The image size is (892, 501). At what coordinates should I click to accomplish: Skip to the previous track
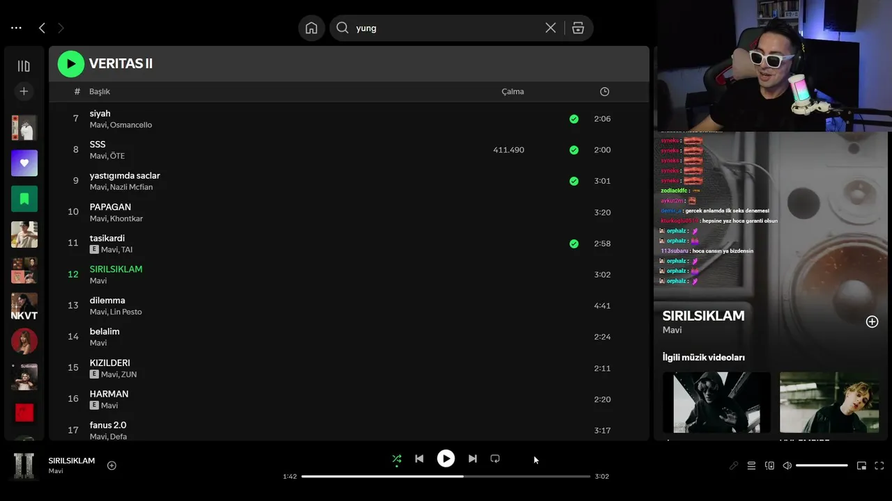pyautogui.click(x=419, y=459)
